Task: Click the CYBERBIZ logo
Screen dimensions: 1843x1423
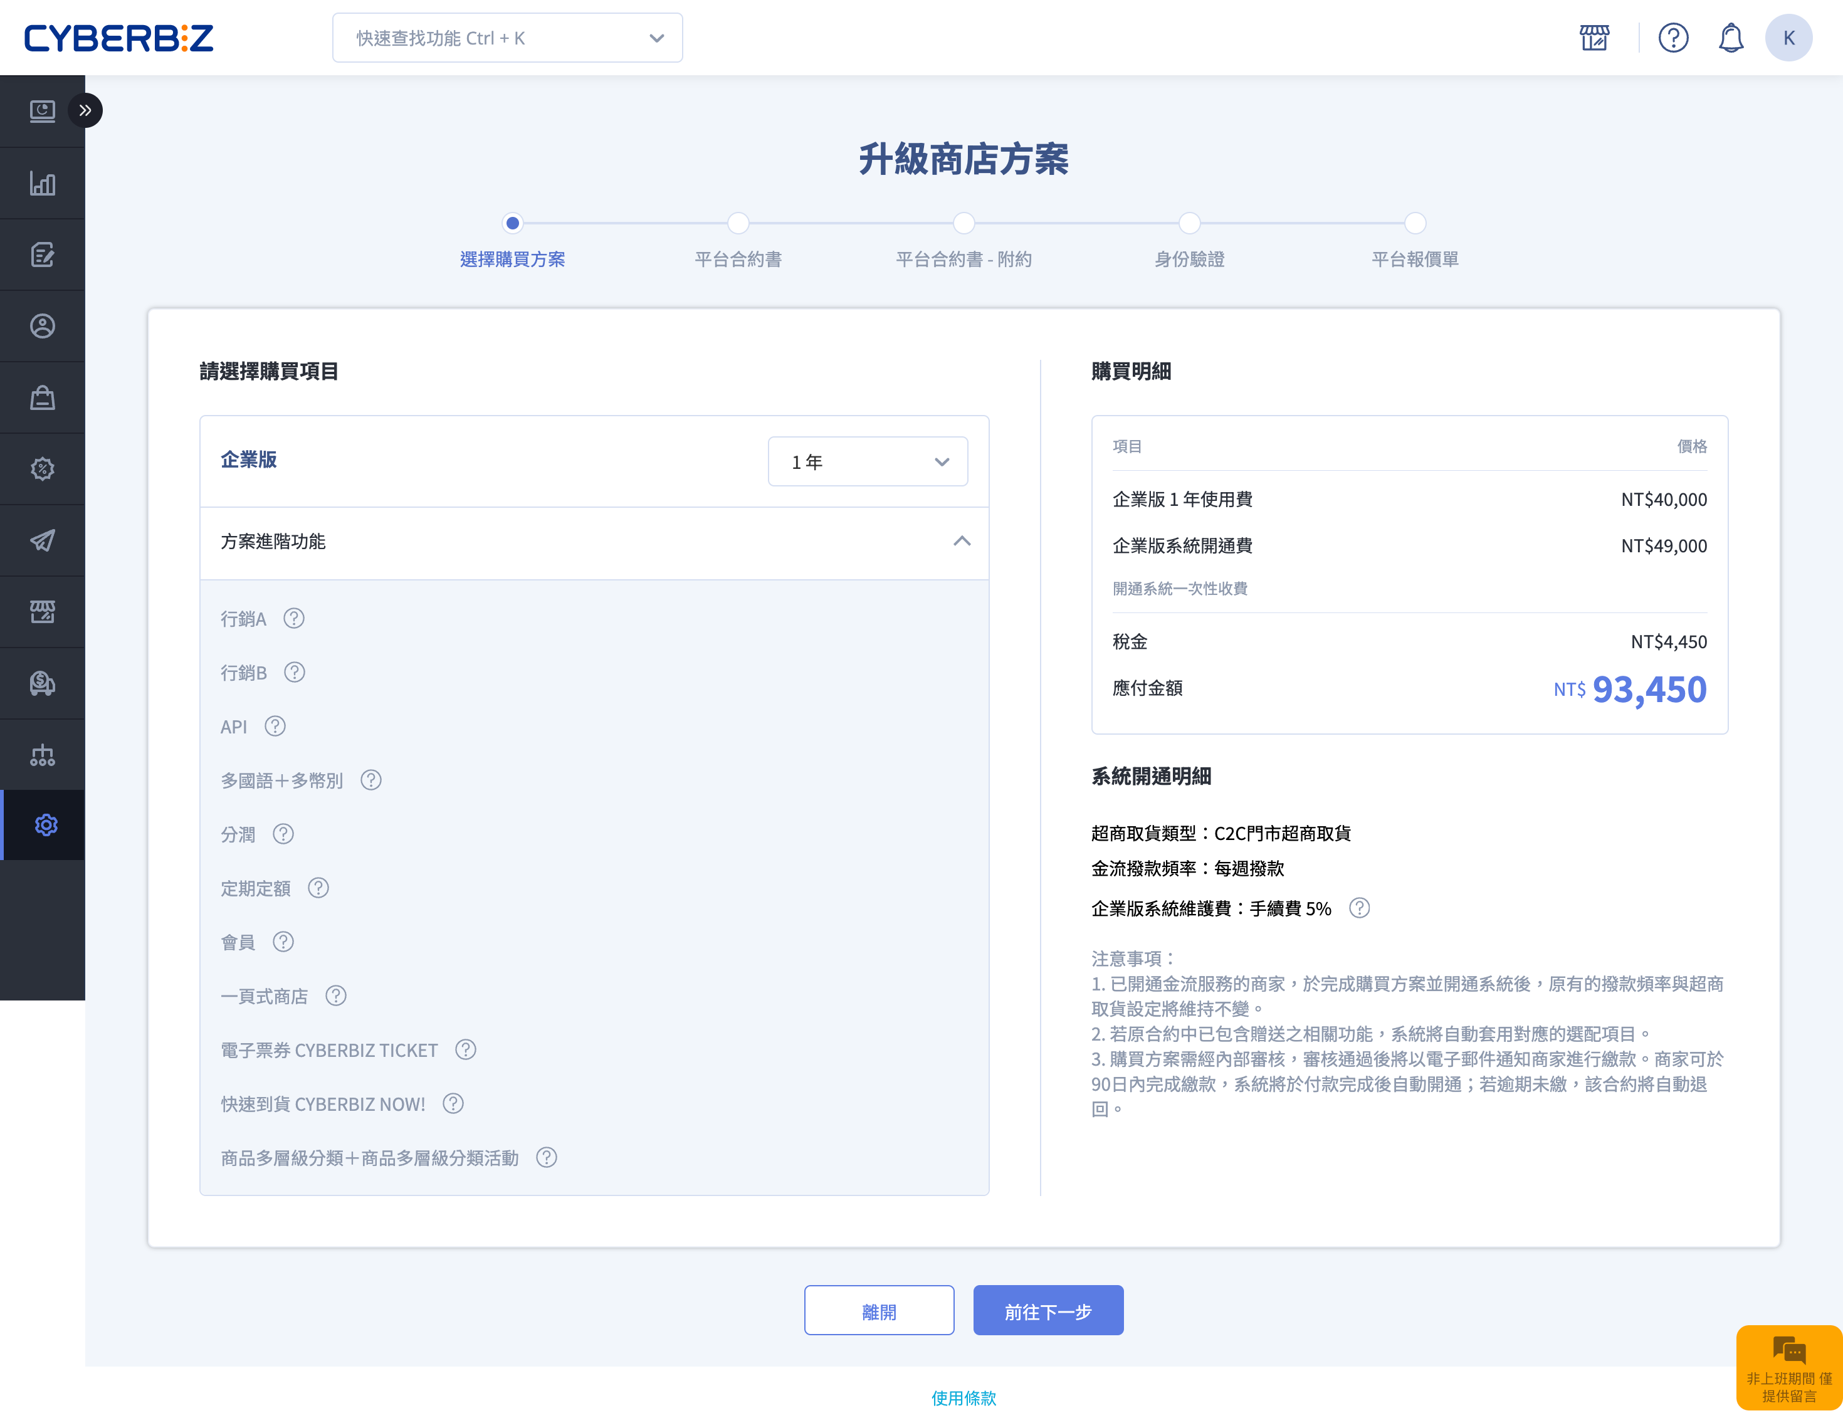Action: (119, 38)
